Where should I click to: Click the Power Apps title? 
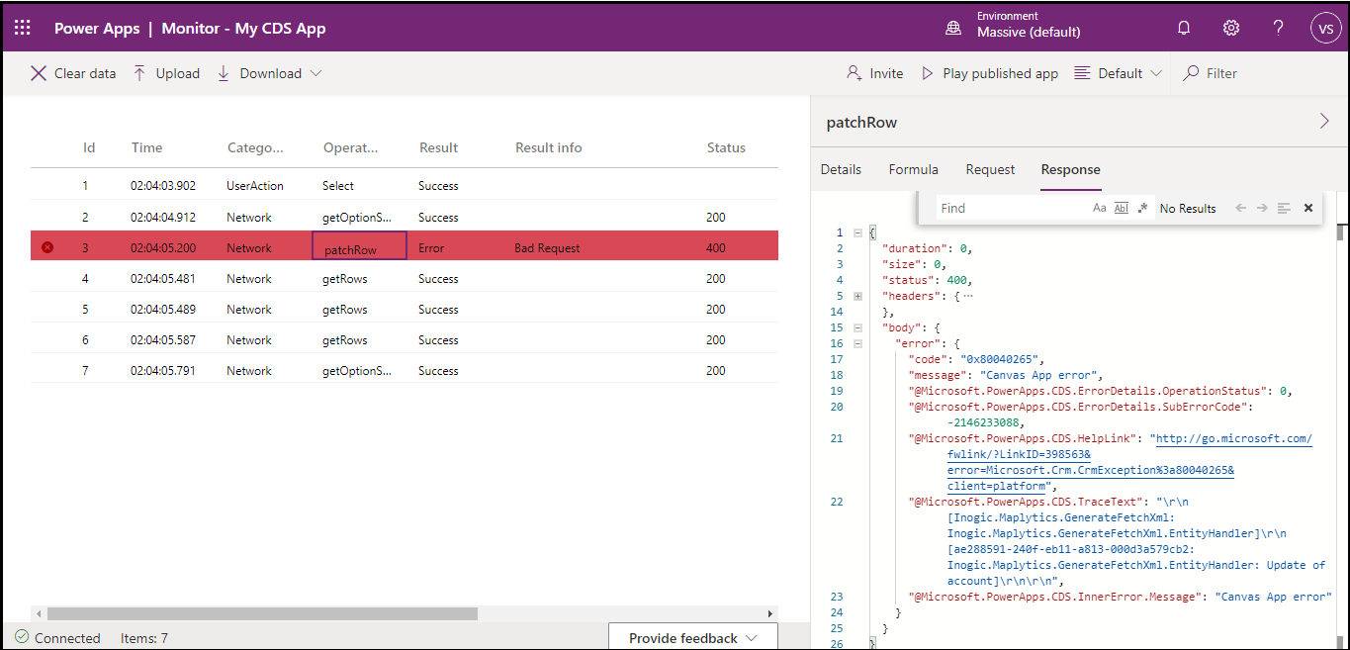[x=97, y=28]
